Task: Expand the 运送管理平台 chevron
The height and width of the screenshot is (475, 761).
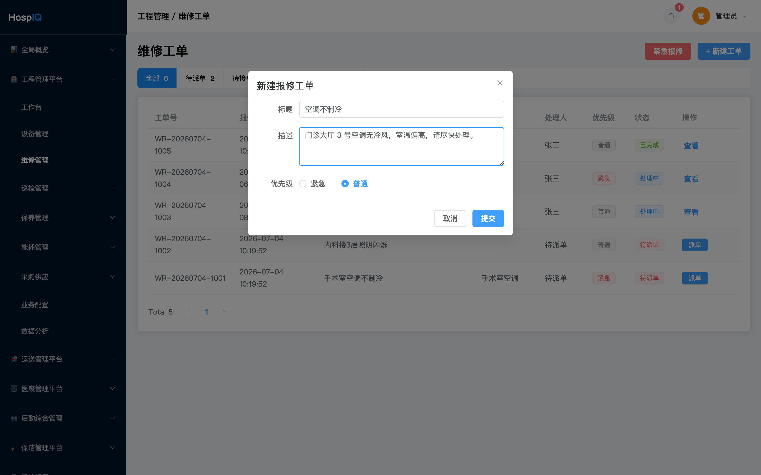Action: [113, 359]
